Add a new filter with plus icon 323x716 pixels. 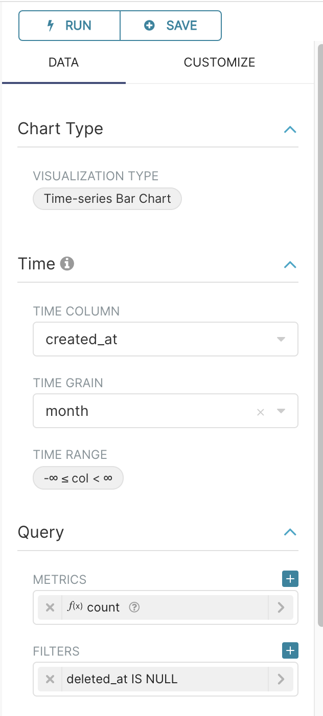click(x=290, y=651)
